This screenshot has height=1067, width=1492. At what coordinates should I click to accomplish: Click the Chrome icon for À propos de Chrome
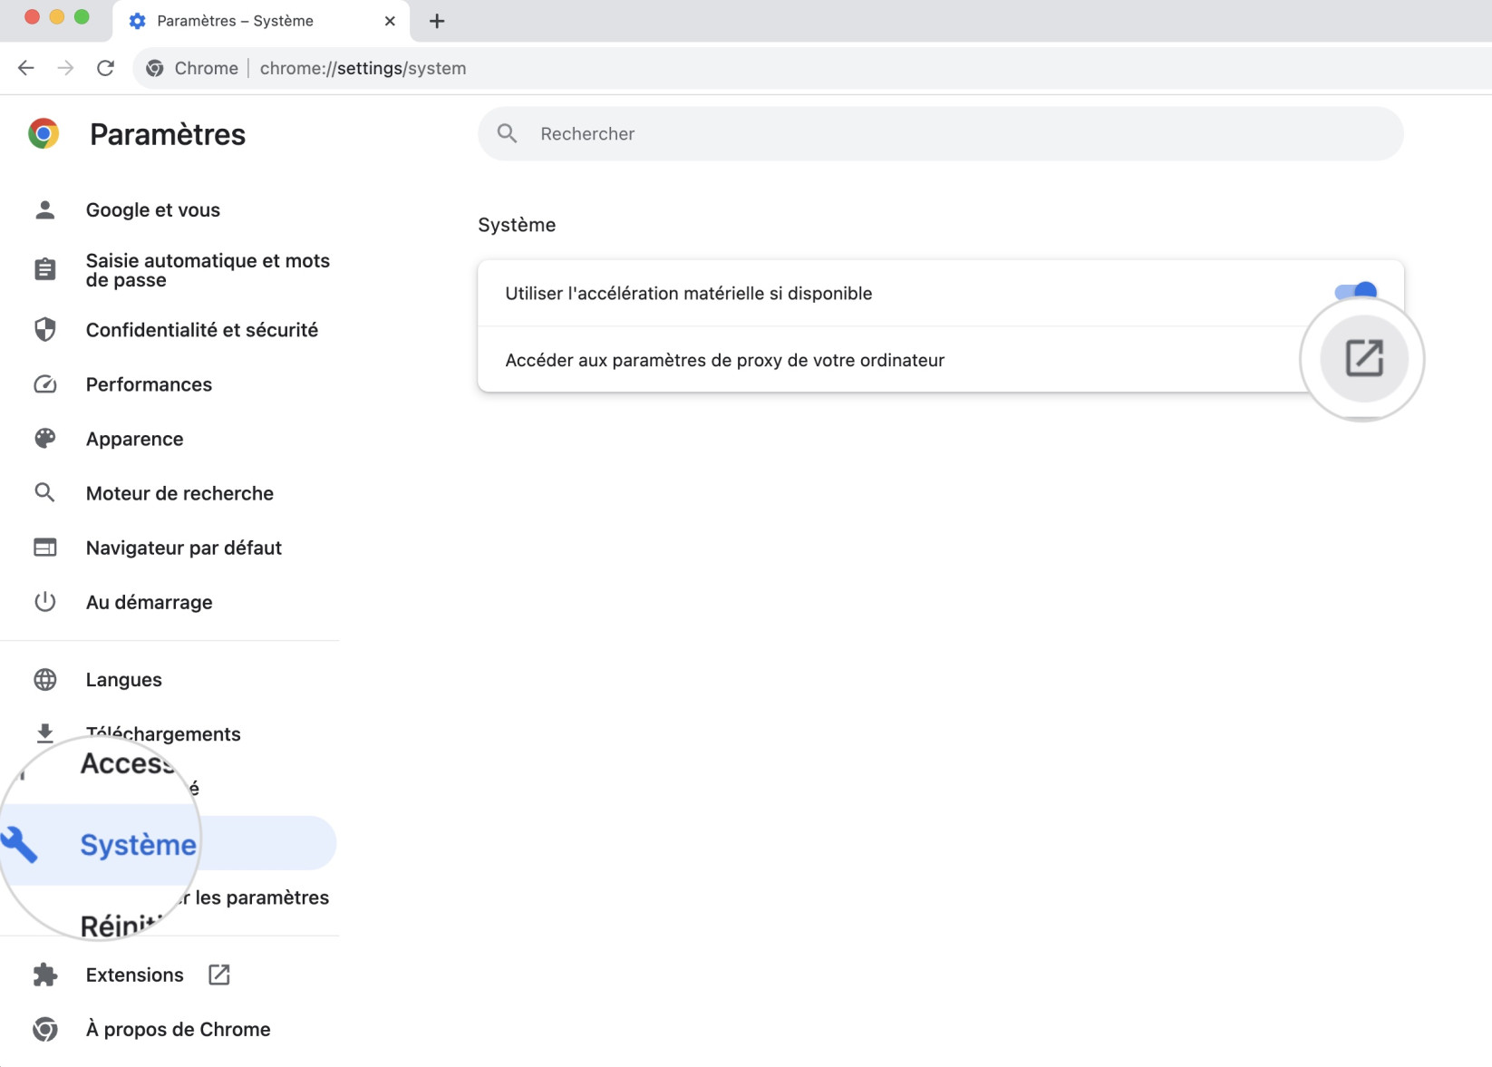pos(44,1030)
